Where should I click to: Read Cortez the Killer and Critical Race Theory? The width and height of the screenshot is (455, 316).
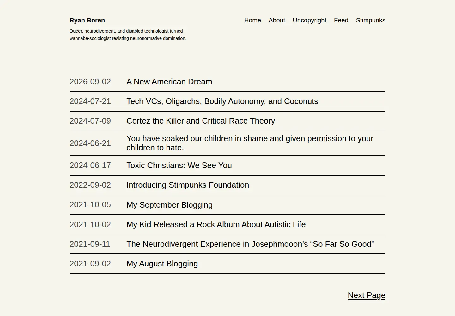tap(201, 121)
